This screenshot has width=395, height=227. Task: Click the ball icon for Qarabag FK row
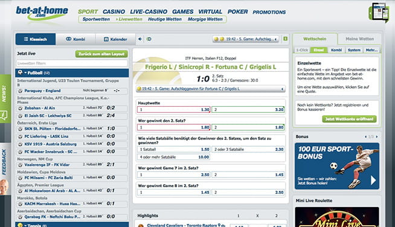(x=20, y=217)
